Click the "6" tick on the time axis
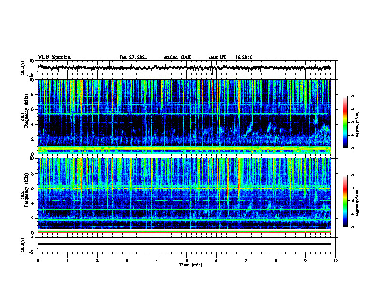Image resolution: width=378 pixels, height=292 pixels. (x=217, y=261)
